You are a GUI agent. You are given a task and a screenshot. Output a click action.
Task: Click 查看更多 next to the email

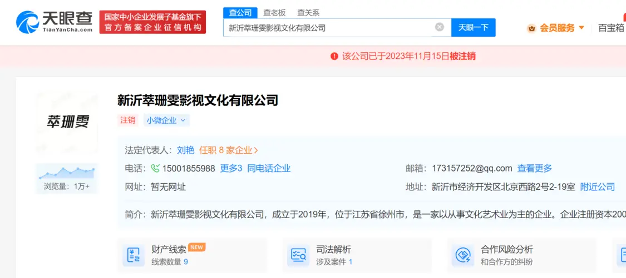(534, 169)
